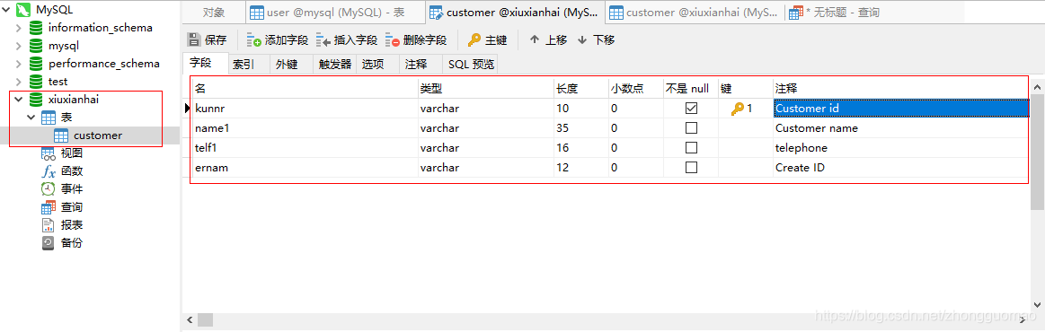Expand the mysql database

click(19, 46)
